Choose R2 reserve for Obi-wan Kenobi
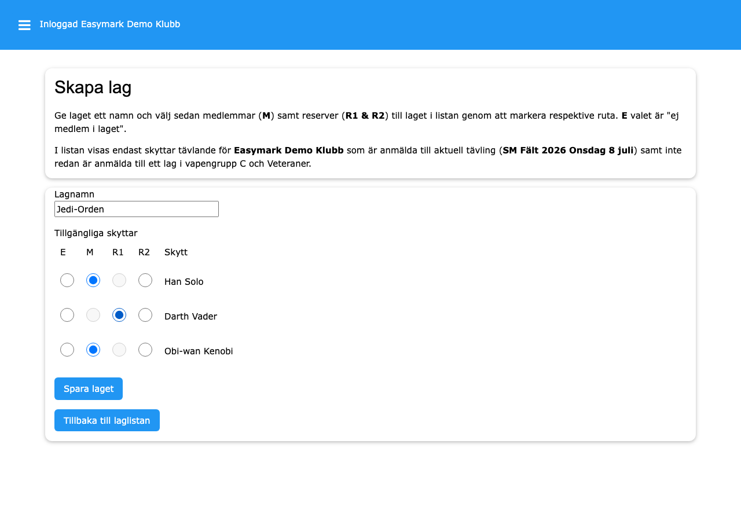 145,350
